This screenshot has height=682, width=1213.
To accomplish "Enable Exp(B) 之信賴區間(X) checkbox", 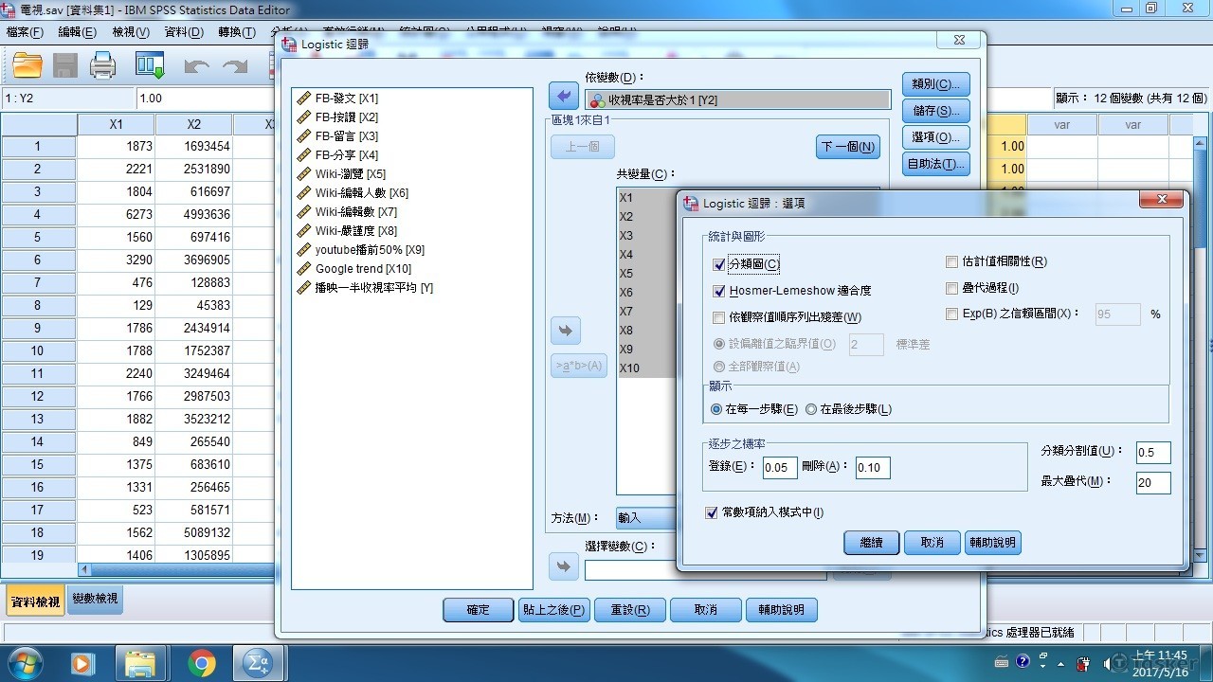I will pyautogui.click(x=952, y=314).
